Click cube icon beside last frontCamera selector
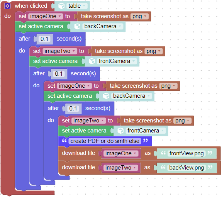222x197 pixels. 120,131
